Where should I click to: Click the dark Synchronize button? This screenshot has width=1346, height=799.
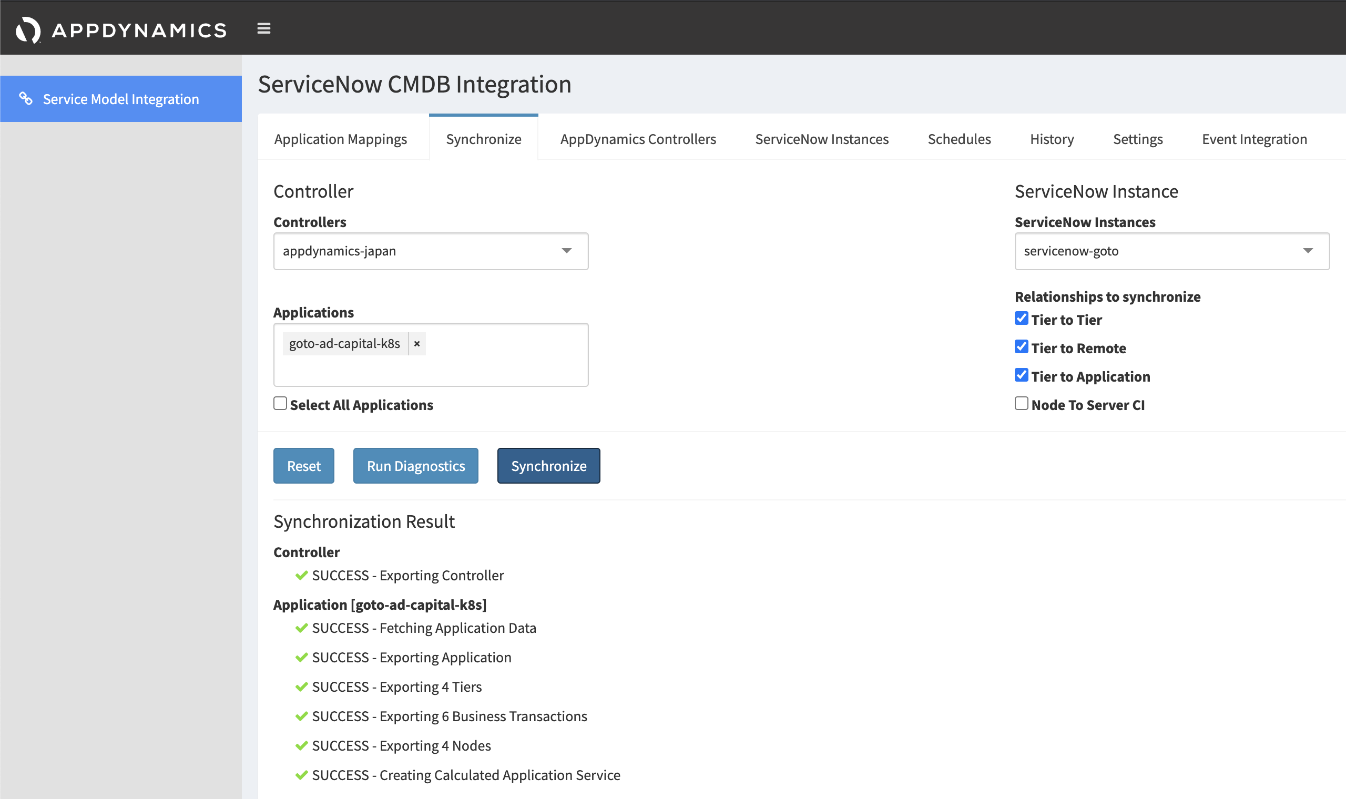click(548, 466)
